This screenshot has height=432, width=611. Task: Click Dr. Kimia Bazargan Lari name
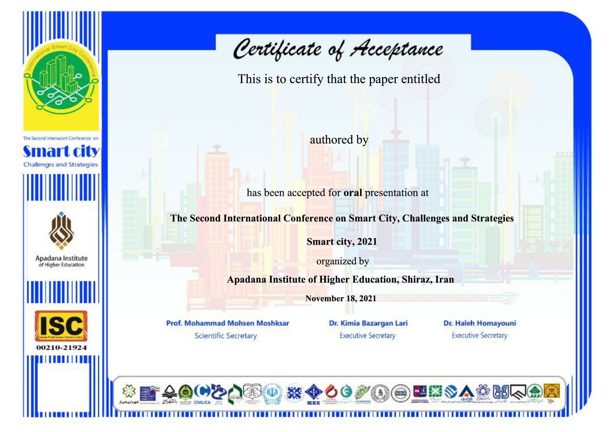(368, 323)
